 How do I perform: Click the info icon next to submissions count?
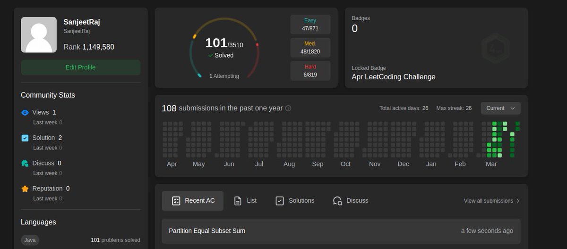[x=288, y=108]
